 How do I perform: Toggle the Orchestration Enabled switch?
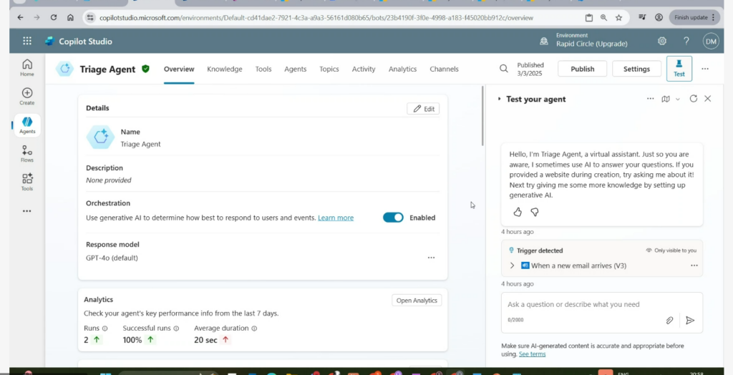(393, 218)
